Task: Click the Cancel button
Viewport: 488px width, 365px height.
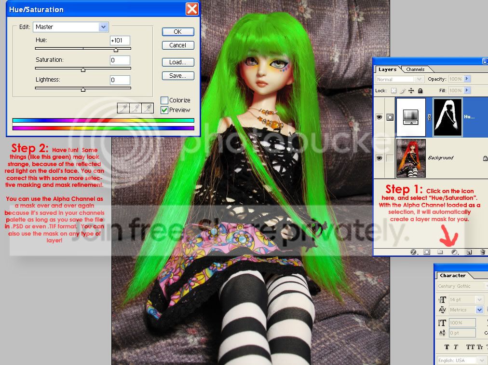Action: (x=178, y=45)
